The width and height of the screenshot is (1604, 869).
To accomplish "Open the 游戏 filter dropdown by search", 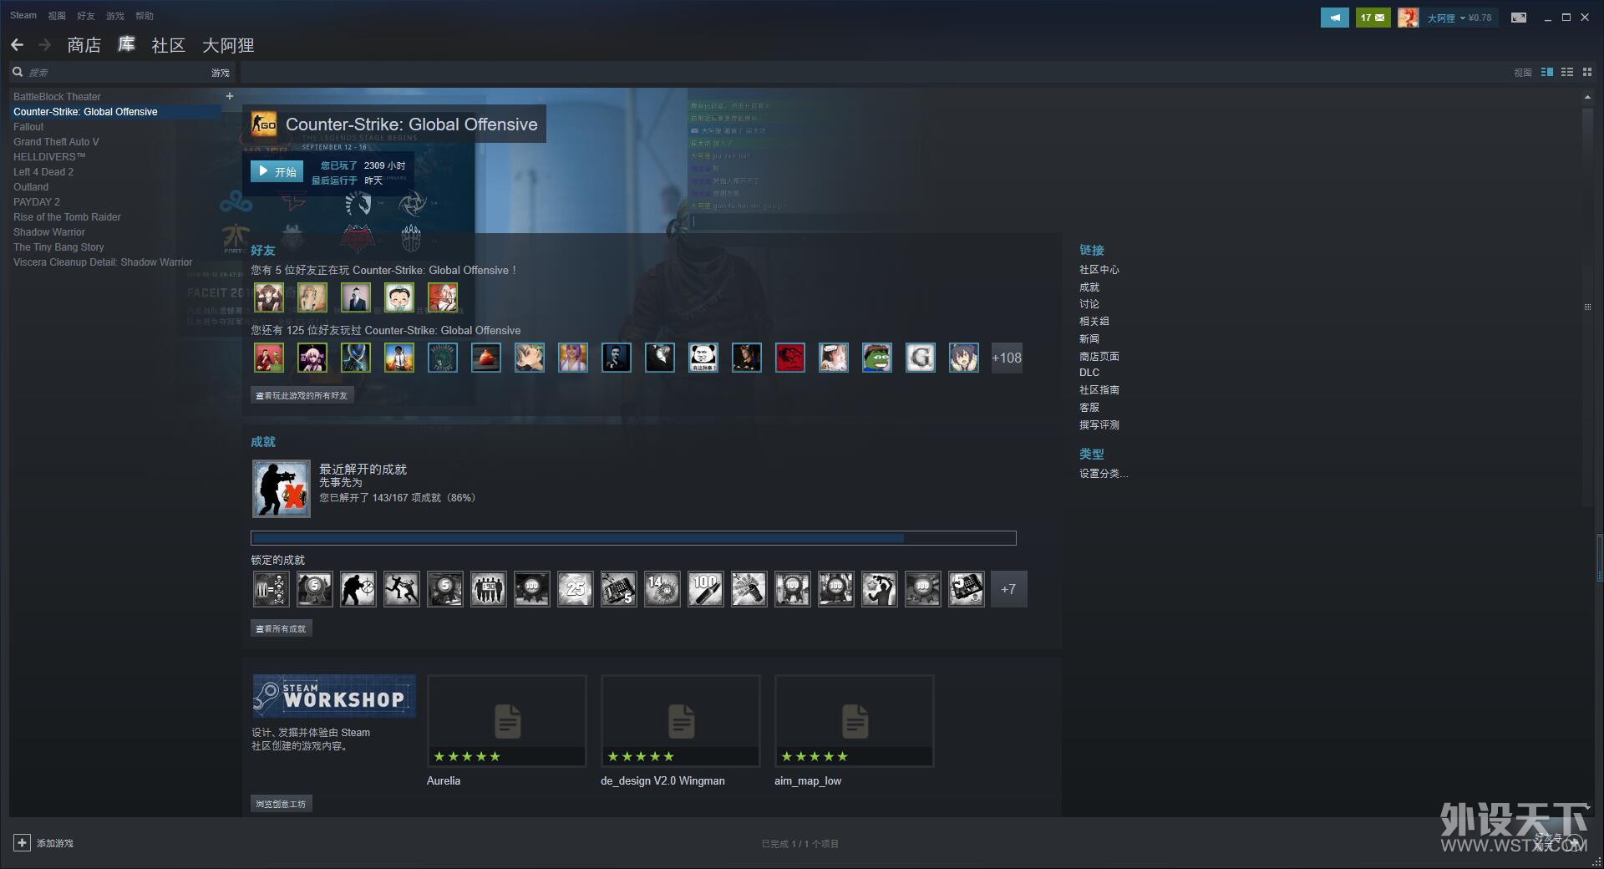I will click(x=221, y=73).
